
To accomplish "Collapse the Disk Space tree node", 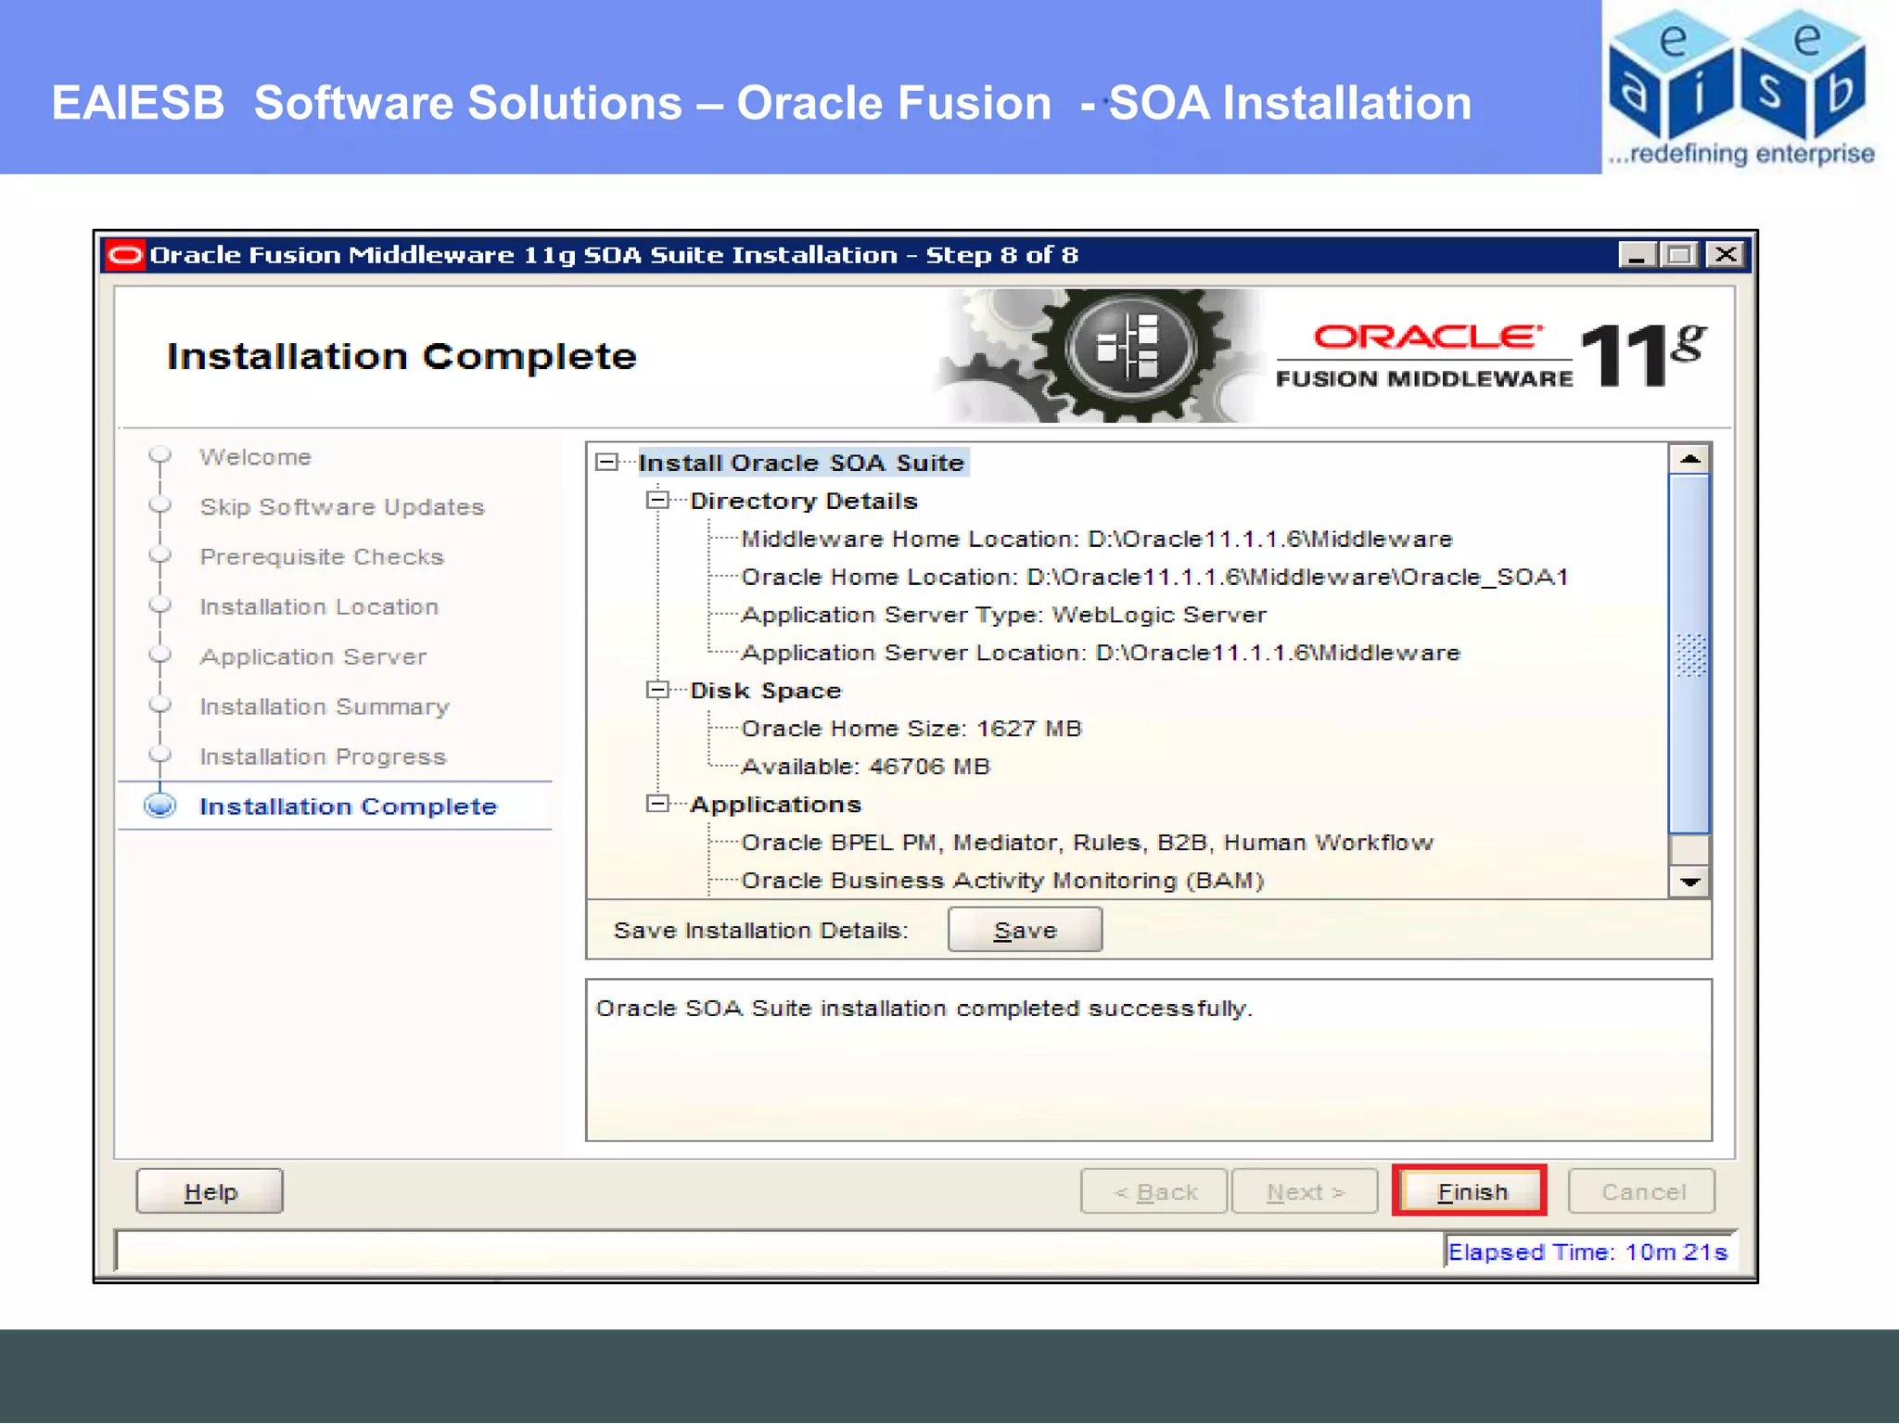I will click(x=657, y=690).
